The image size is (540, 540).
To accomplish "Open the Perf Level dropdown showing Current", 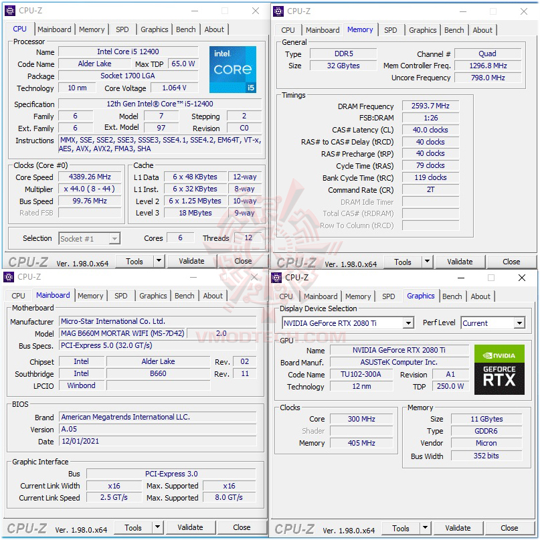I will coord(493,323).
